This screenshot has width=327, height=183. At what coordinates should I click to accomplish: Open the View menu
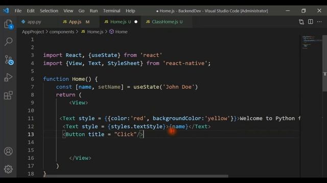(68, 11)
